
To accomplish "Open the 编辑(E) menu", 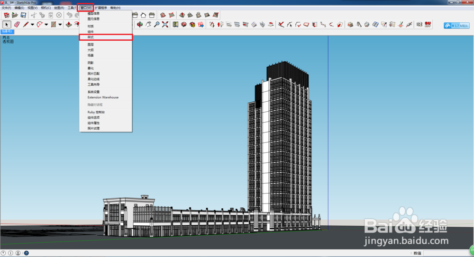I will 19,8.
